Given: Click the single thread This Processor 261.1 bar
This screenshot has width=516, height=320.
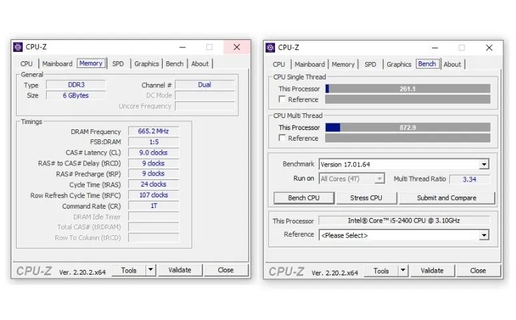Looking at the screenshot, I should pos(408,89).
